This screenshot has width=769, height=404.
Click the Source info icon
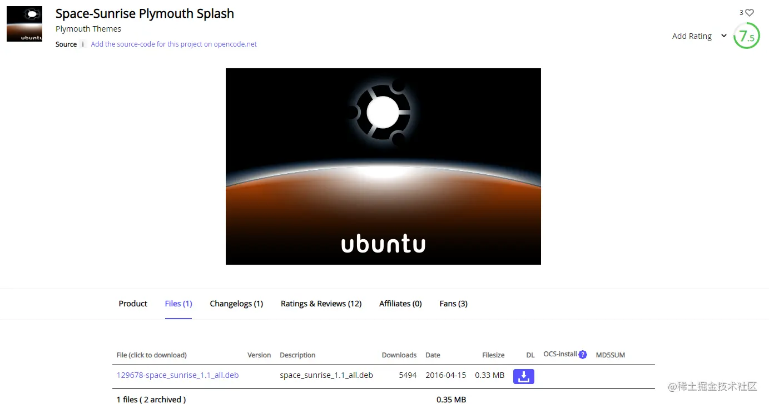[83, 44]
